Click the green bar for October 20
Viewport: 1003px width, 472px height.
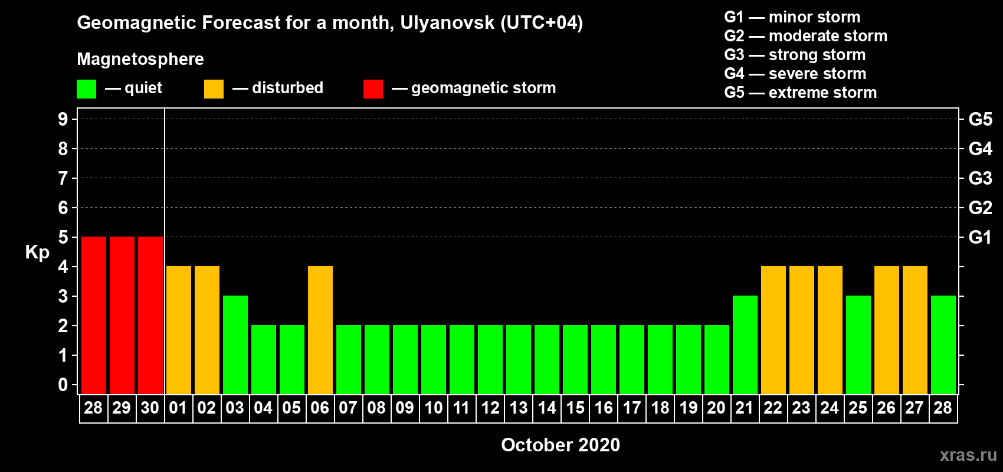point(717,359)
